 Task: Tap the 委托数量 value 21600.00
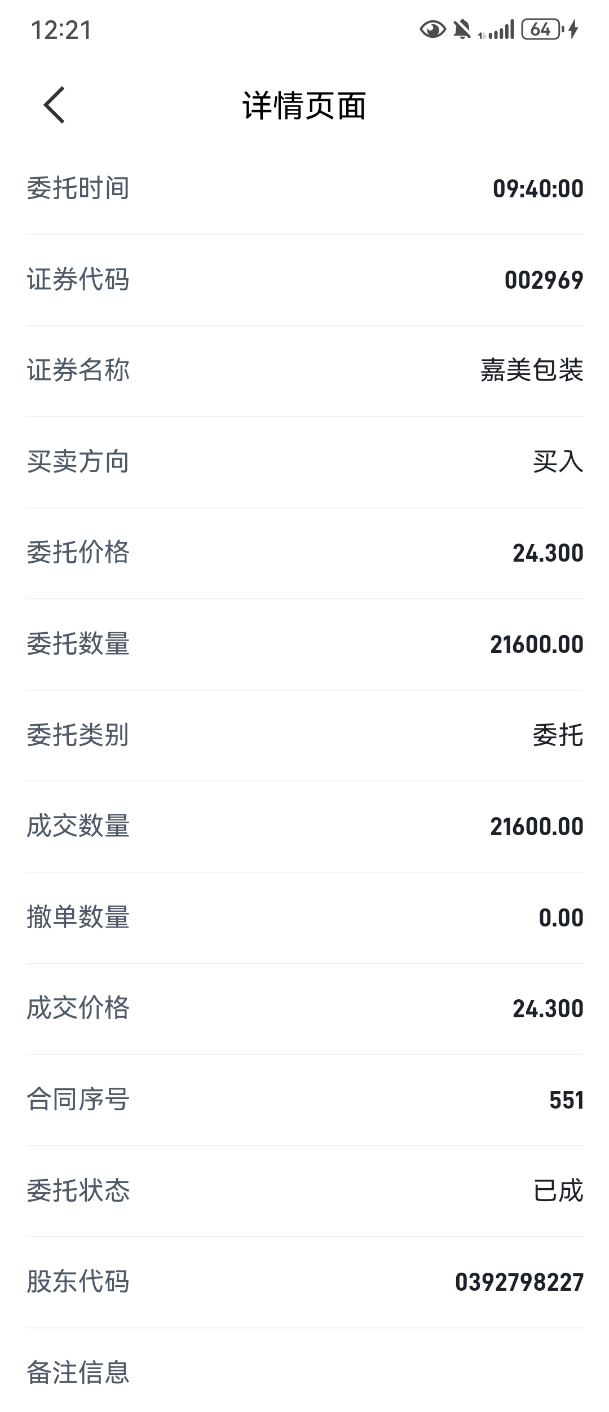click(536, 644)
